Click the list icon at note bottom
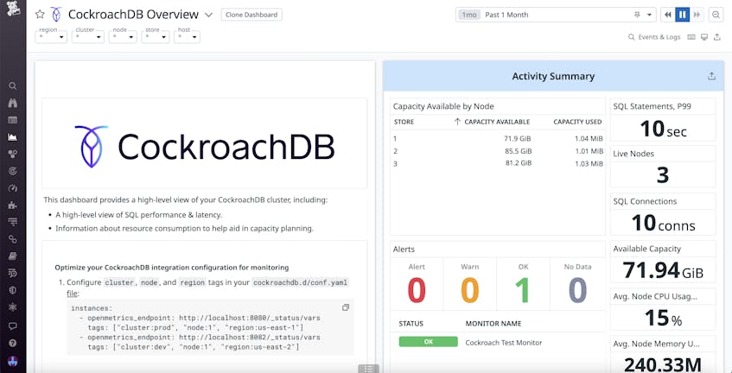The height and width of the screenshot is (373, 732). (x=368, y=369)
